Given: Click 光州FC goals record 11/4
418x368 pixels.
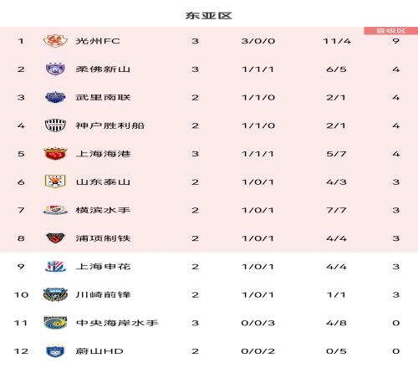Looking at the screenshot, I should 337,41.
